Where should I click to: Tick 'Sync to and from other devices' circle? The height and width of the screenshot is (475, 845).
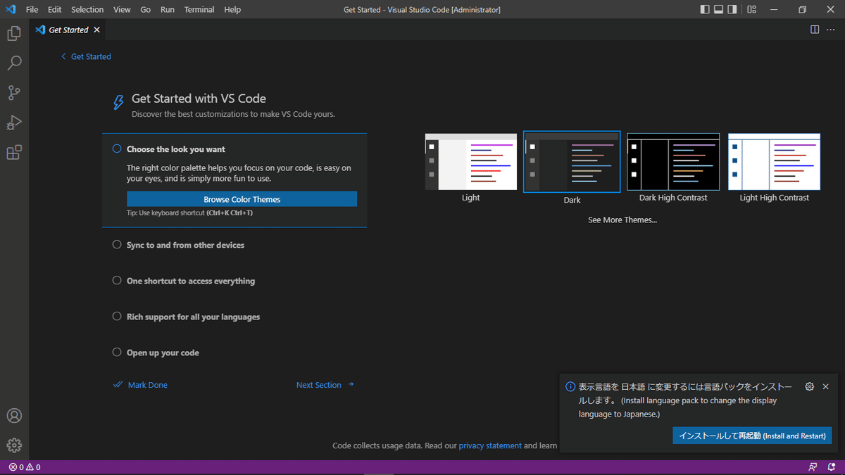tap(117, 244)
